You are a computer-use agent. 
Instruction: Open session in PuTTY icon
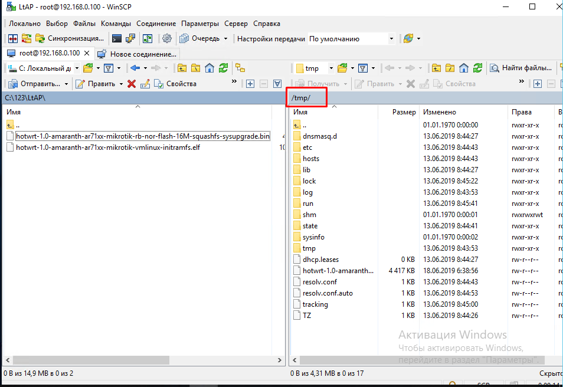click(x=130, y=38)
